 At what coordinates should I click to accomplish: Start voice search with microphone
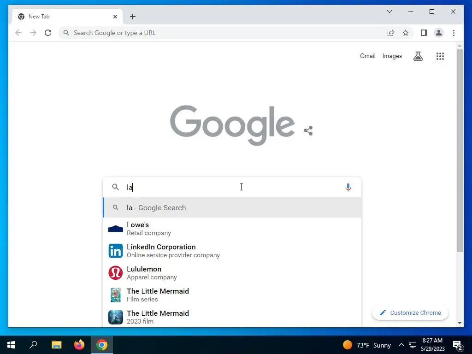tap(348, 187)
